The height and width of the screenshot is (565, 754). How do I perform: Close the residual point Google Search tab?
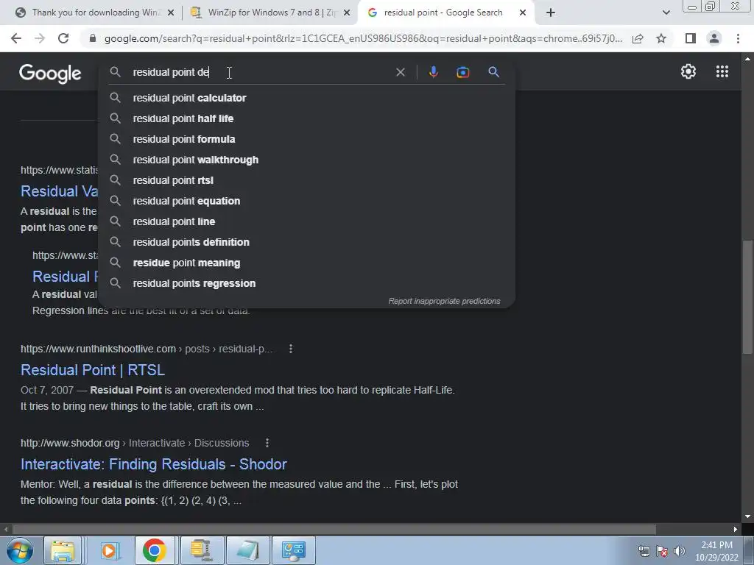(x=523, y=13)
